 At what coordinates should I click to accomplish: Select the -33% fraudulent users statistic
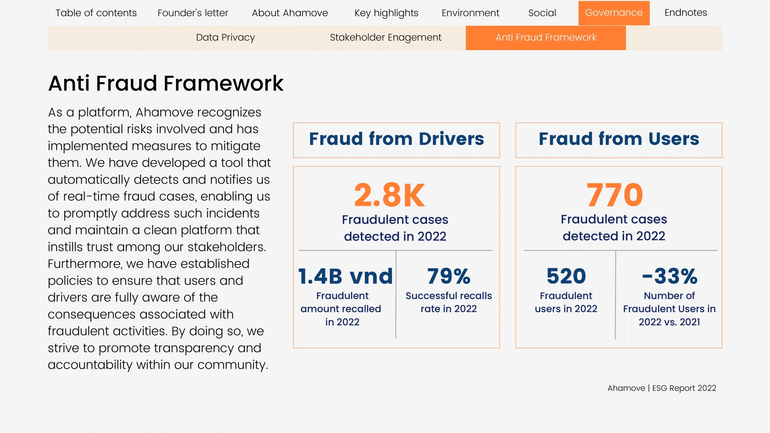(x=670, y=276)
